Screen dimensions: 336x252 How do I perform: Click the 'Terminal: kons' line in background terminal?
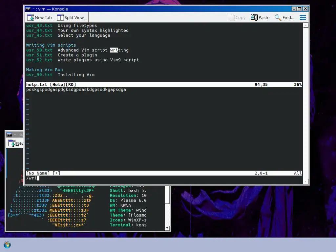tap(128, 225)
